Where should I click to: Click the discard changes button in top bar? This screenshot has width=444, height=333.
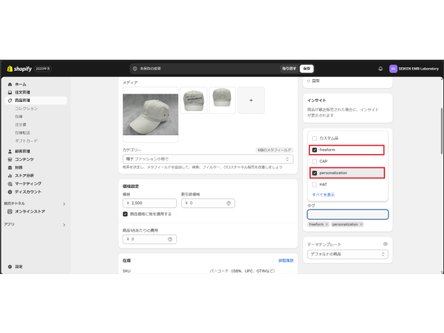[289, 69]
